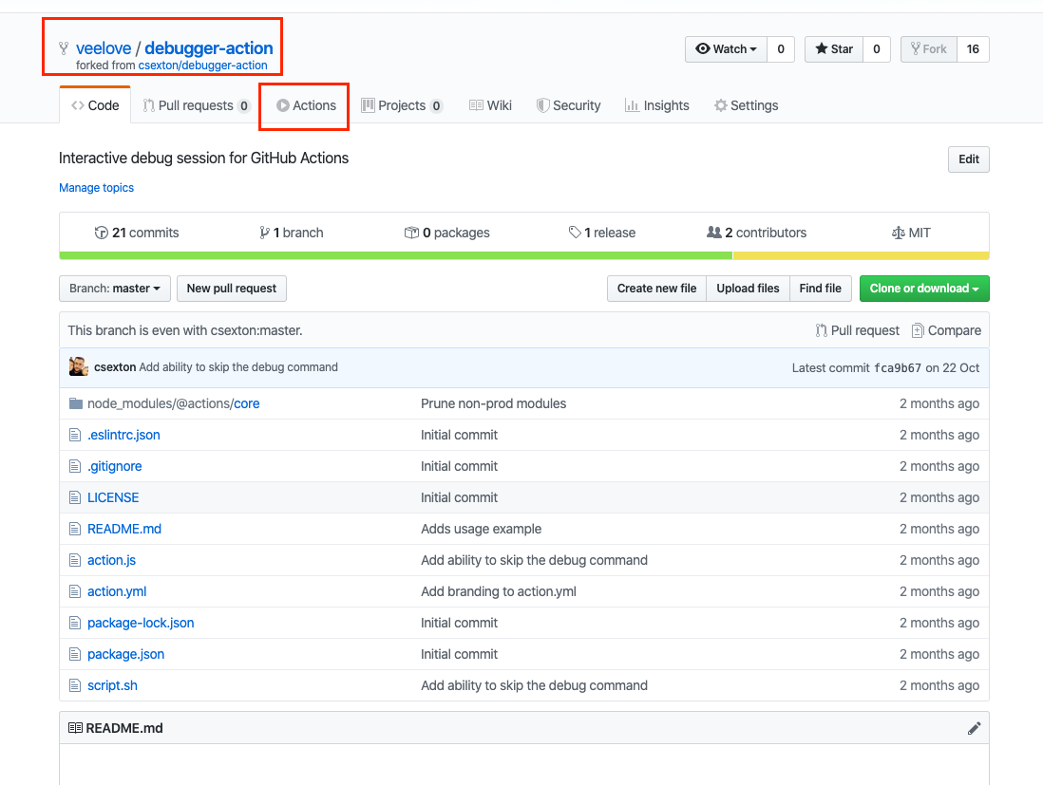This screenshot has width=1043, height=785.
Task: Visit the csexton/debugger-action parent repository
Action: [x=203, y=65]
